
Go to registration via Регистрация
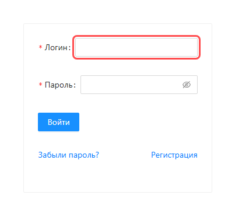pos(174,155)
